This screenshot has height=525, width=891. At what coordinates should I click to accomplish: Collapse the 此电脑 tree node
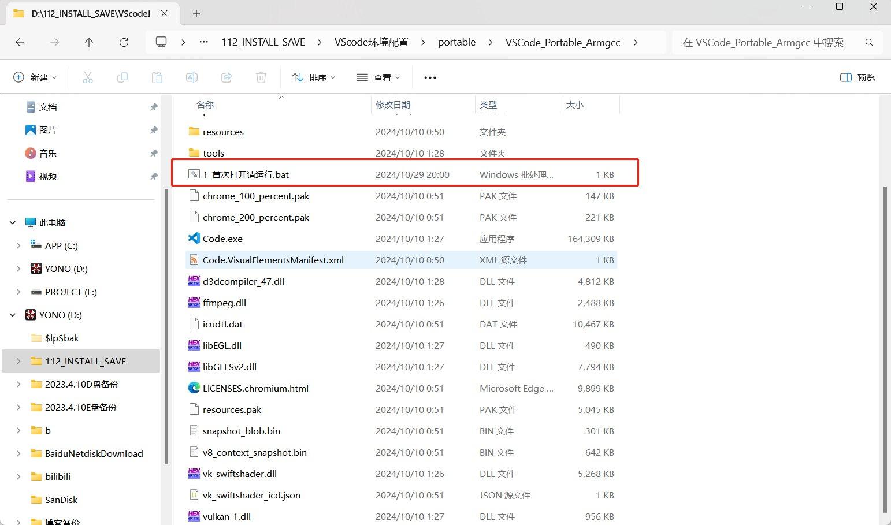click(13, 222)
